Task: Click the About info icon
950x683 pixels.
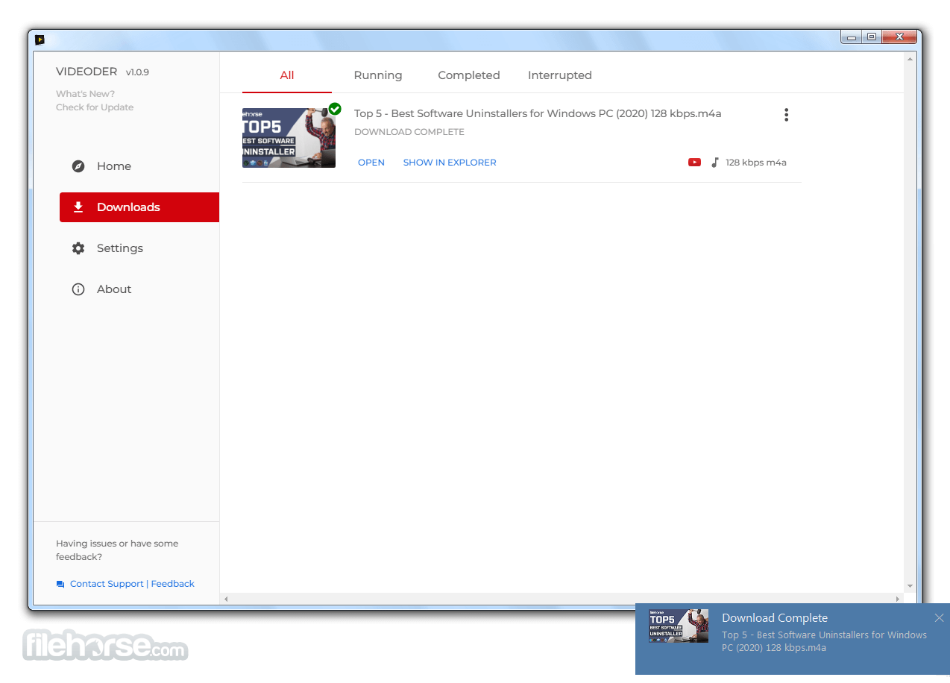Action: click(x=78, y=289)
